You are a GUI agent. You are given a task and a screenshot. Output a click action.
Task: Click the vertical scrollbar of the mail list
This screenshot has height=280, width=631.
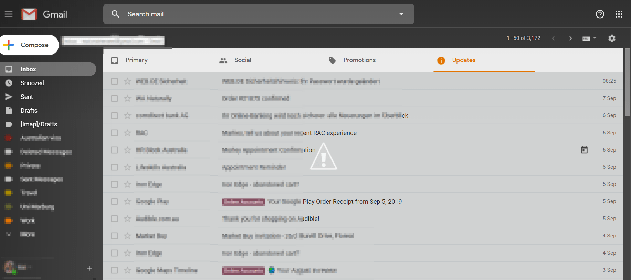coord(628,82)
